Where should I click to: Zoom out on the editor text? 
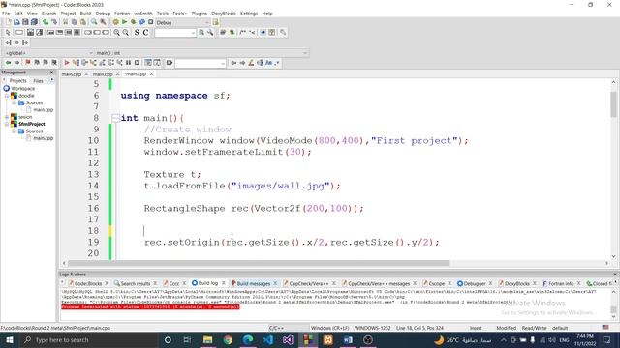(x=126, y=32)
